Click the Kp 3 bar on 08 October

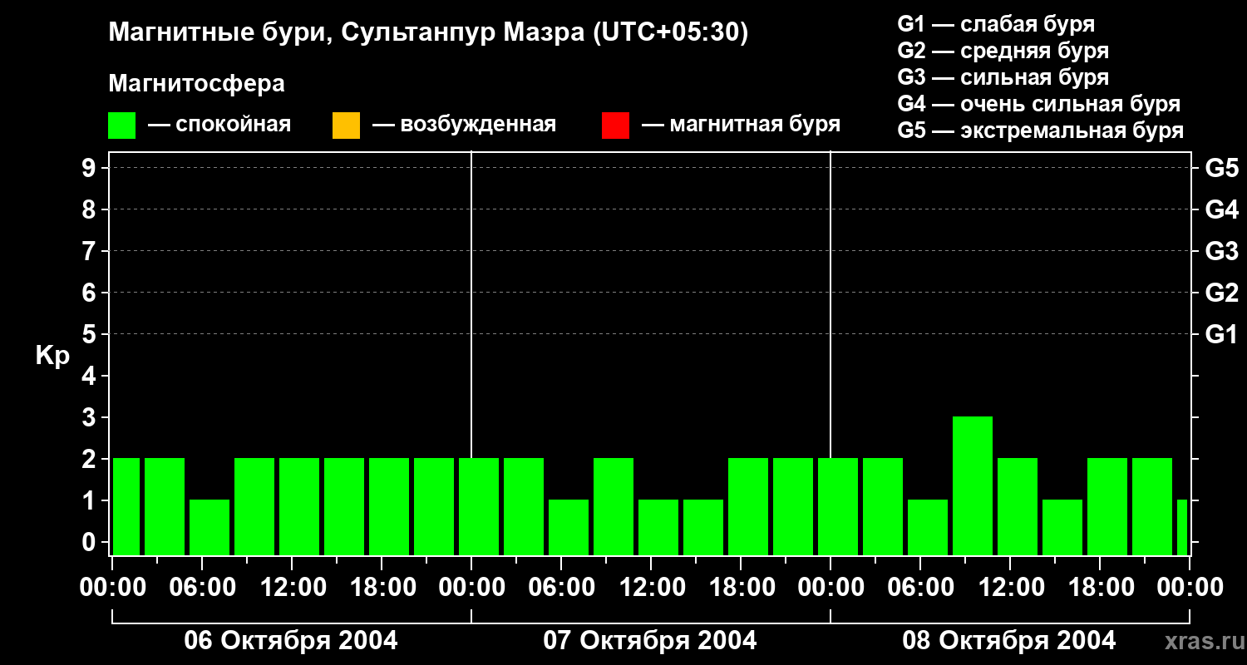point(973,485)
